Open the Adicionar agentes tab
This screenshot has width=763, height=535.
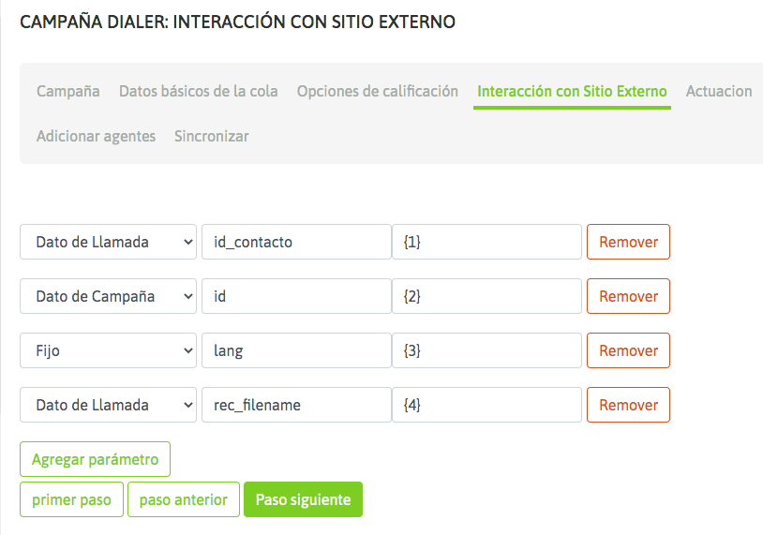(96, 136)
